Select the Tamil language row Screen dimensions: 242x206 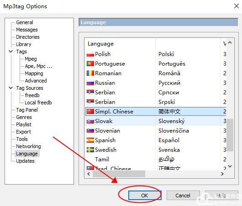(x=156, y=160)
